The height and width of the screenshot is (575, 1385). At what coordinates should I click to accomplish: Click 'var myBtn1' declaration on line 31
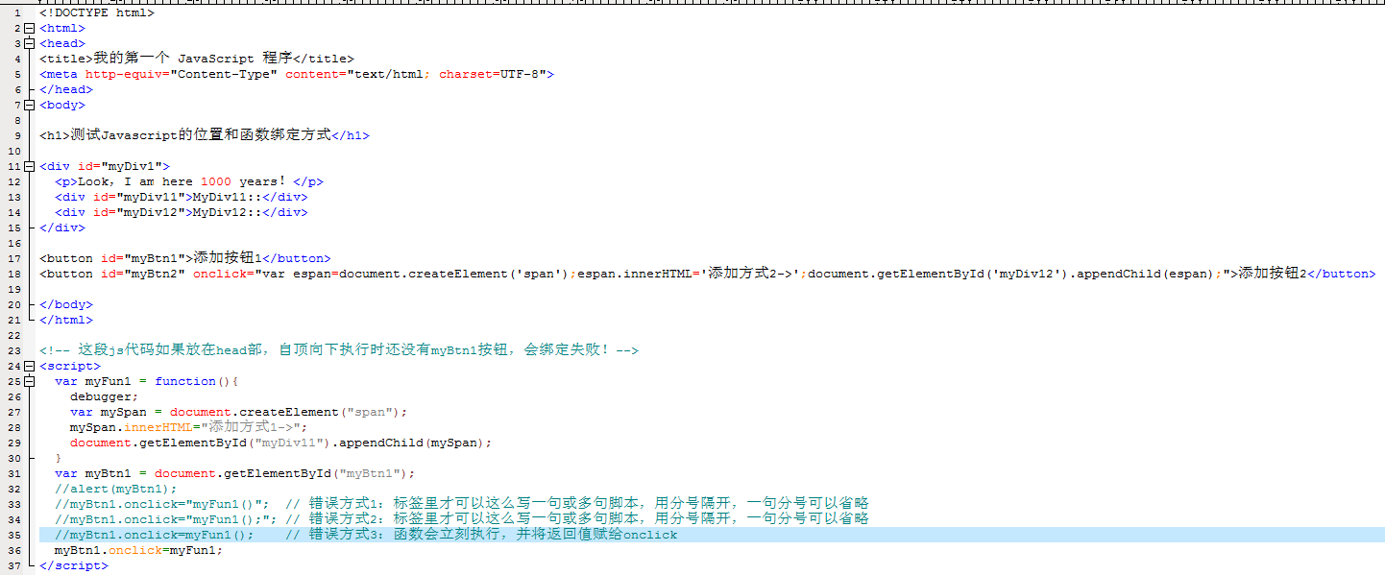[97, 474]
